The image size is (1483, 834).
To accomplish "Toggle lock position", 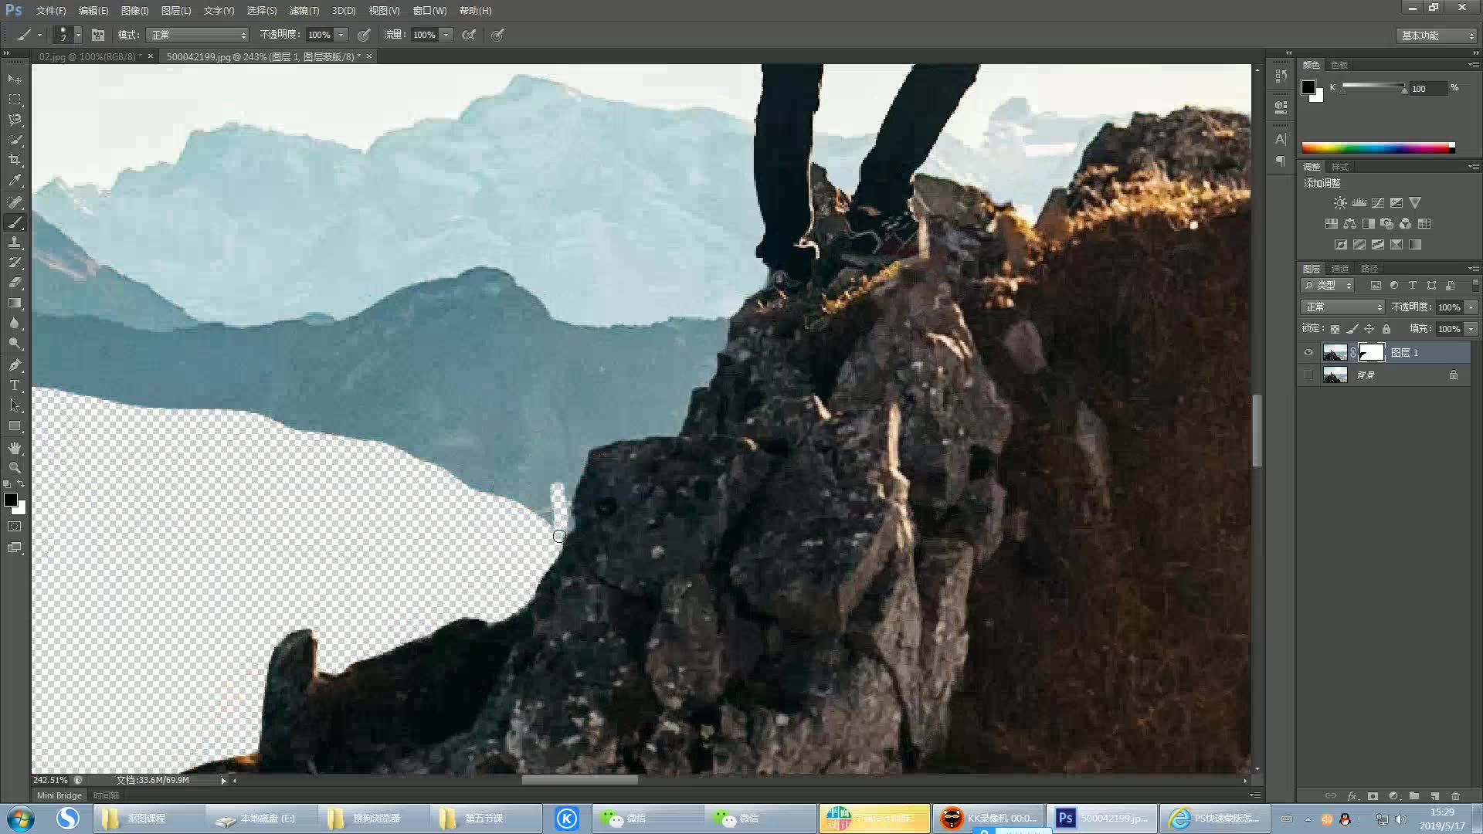I will tap(1369, 329).
